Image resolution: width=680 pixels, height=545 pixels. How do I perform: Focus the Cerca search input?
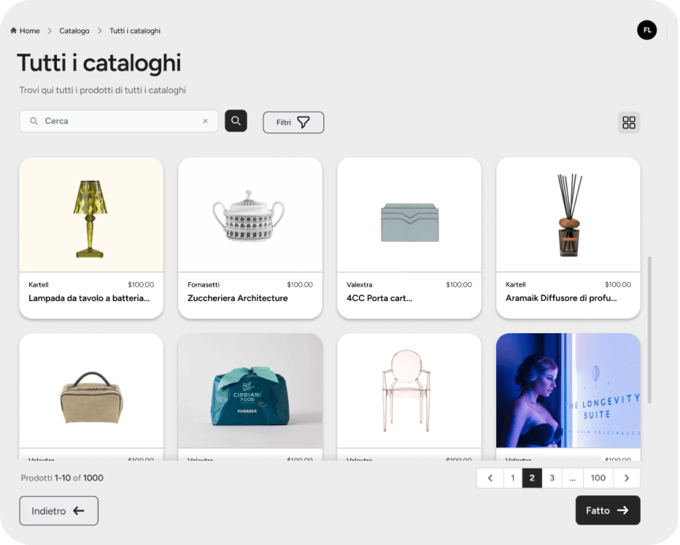[119, 121]
